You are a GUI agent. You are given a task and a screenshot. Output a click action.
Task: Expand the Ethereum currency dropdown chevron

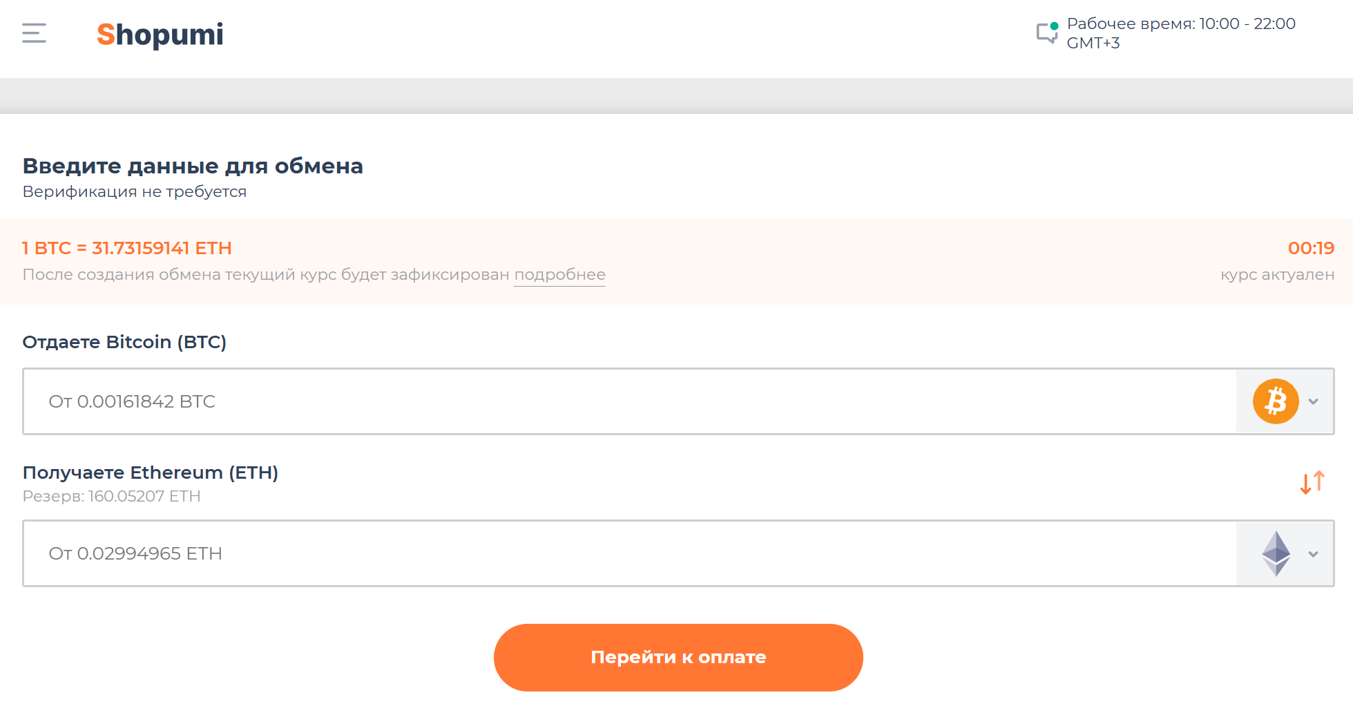point(1314,554)
